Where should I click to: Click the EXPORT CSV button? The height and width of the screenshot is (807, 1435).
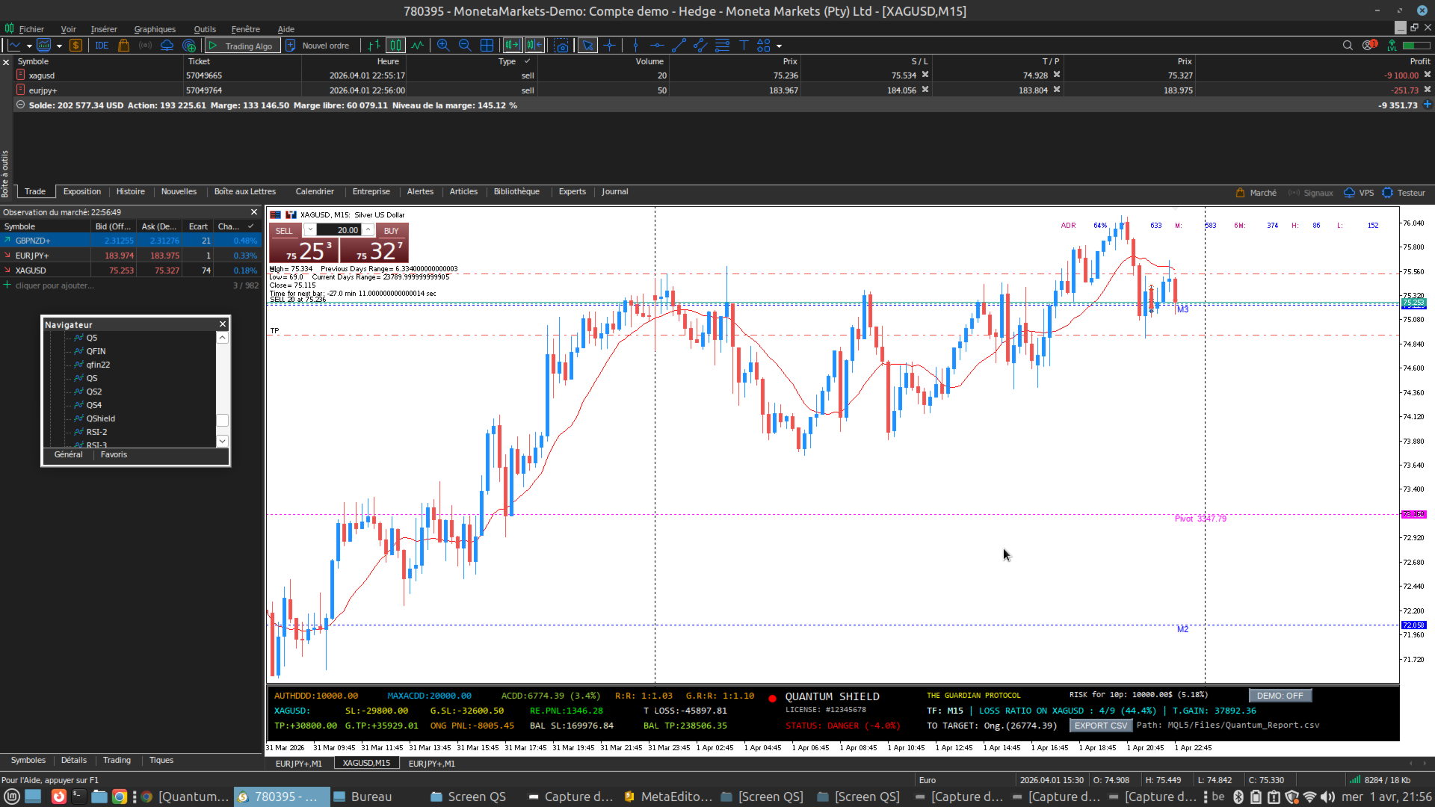coord(1100,726)
